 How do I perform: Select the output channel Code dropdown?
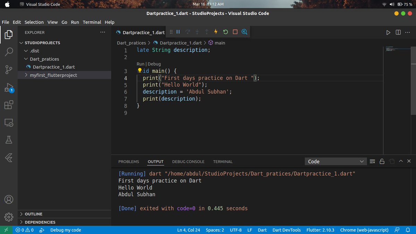pyautogui.click(x=336, y=162)
